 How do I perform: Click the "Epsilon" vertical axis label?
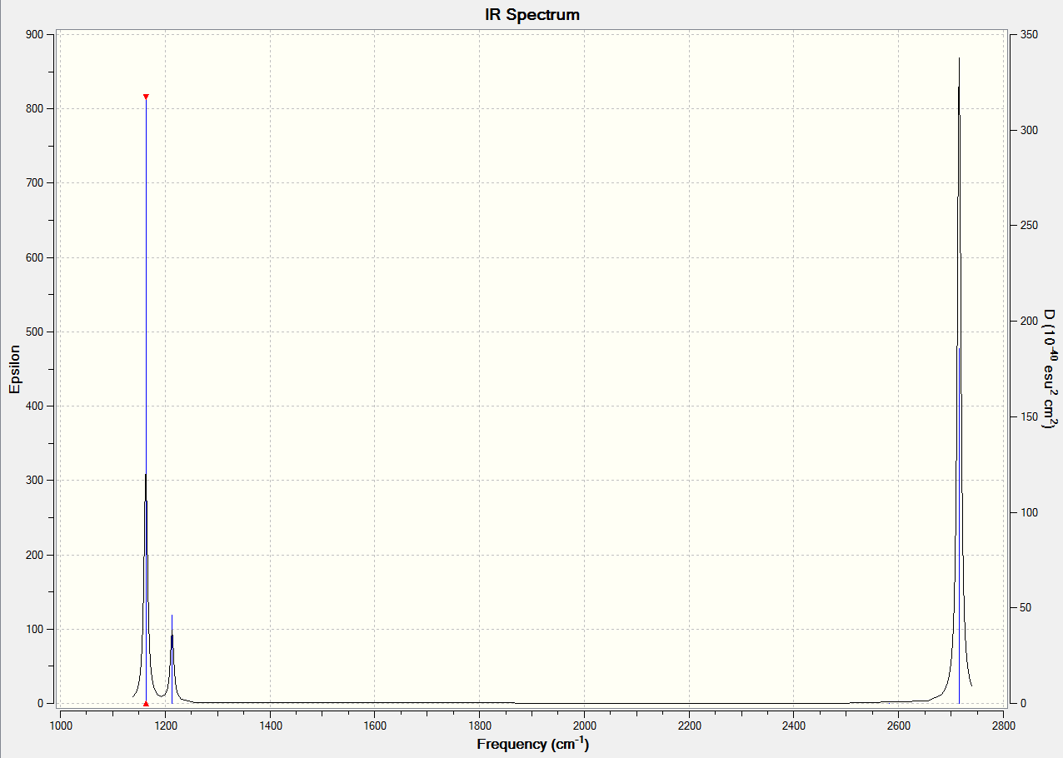(14, 369)
